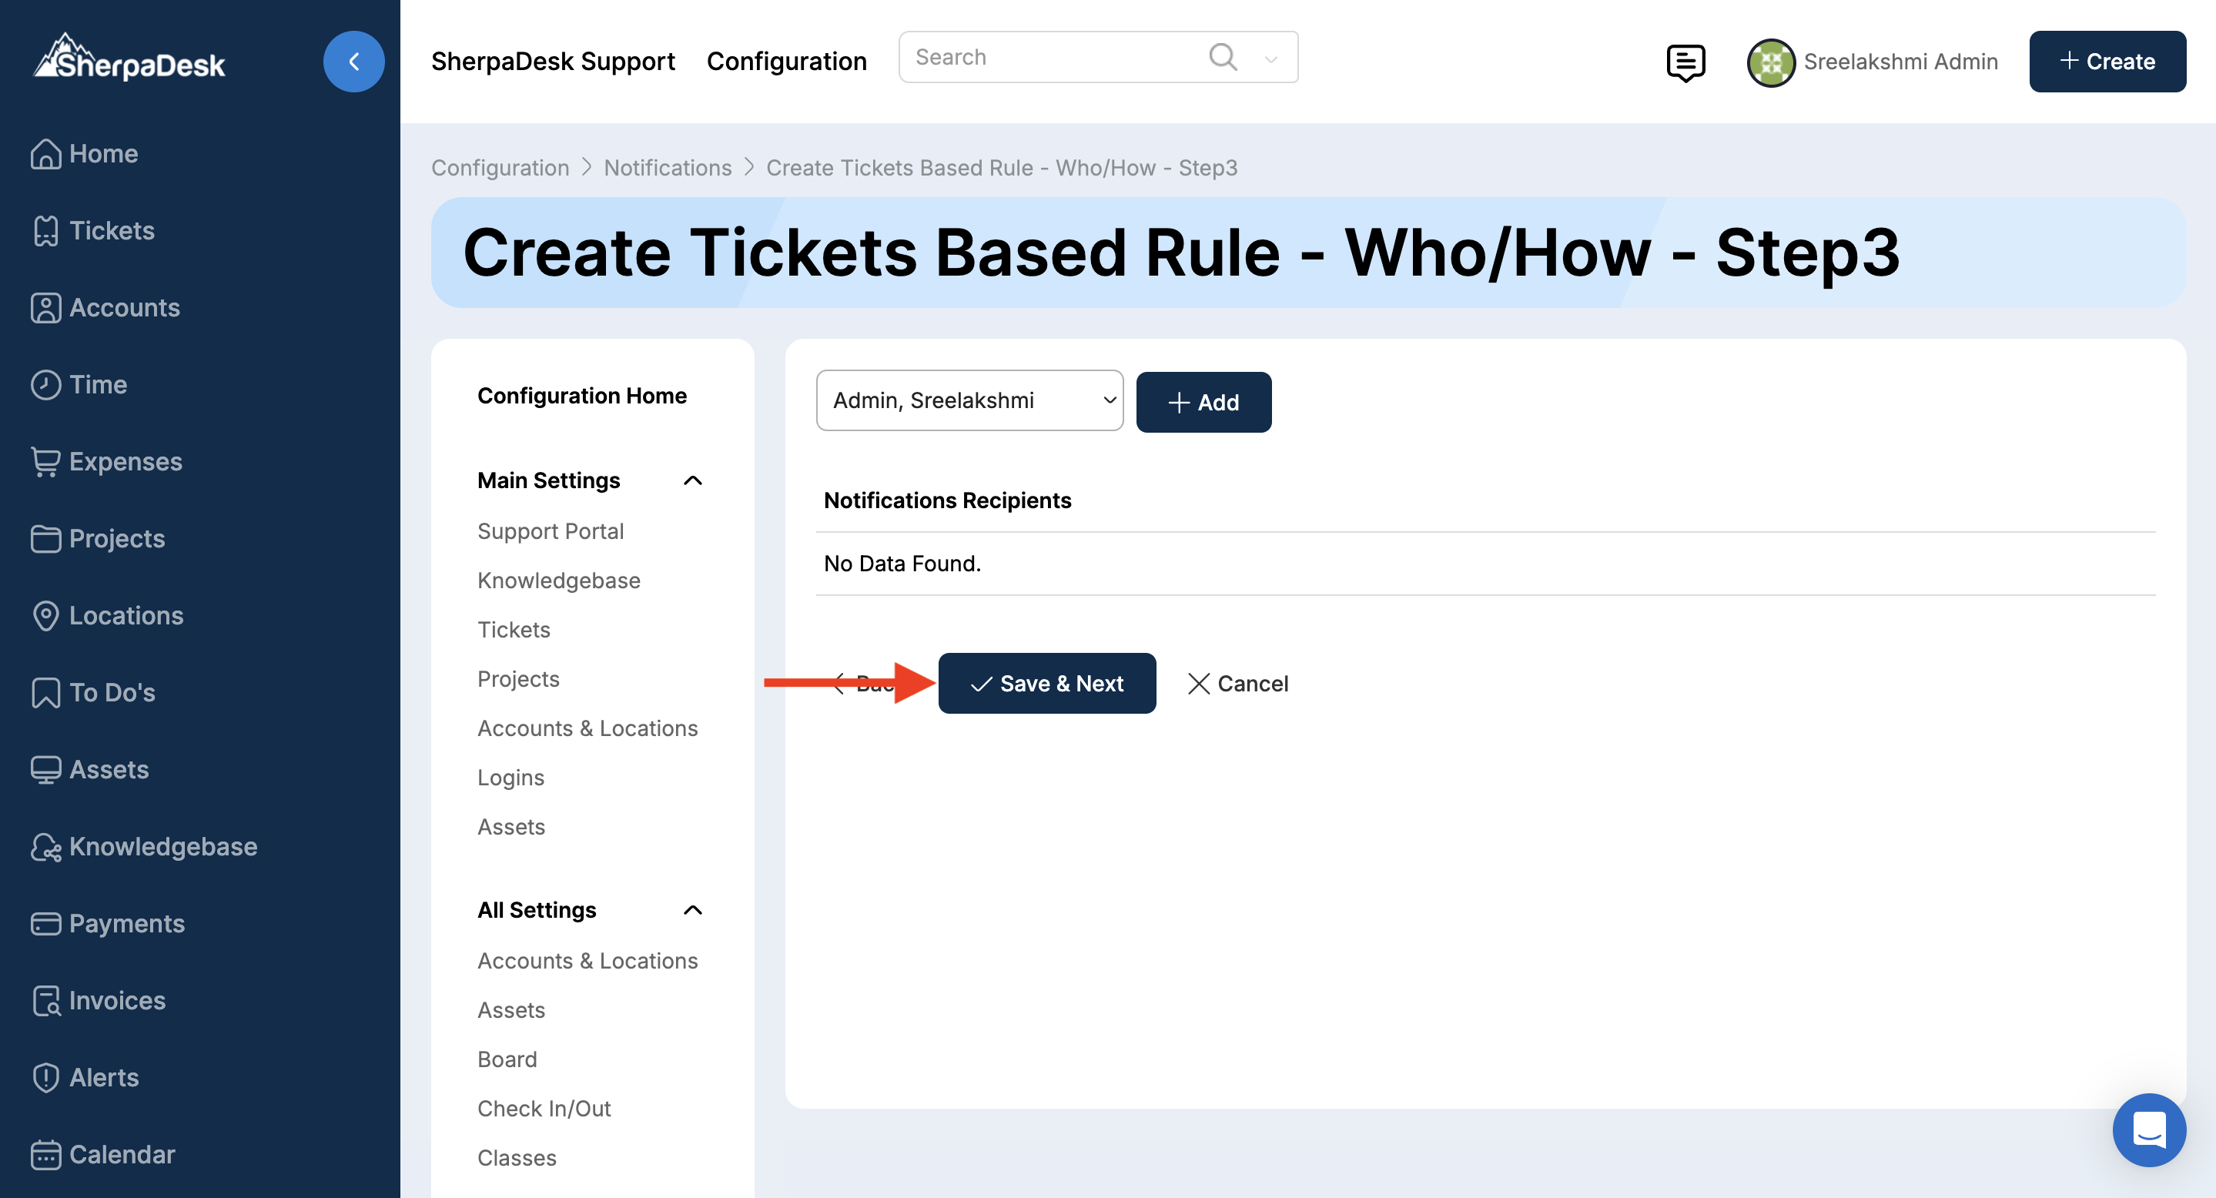Screen dimensions: 2216x1198
Task: Open the chat messages icon in header
Action: tap(1685, 62)
